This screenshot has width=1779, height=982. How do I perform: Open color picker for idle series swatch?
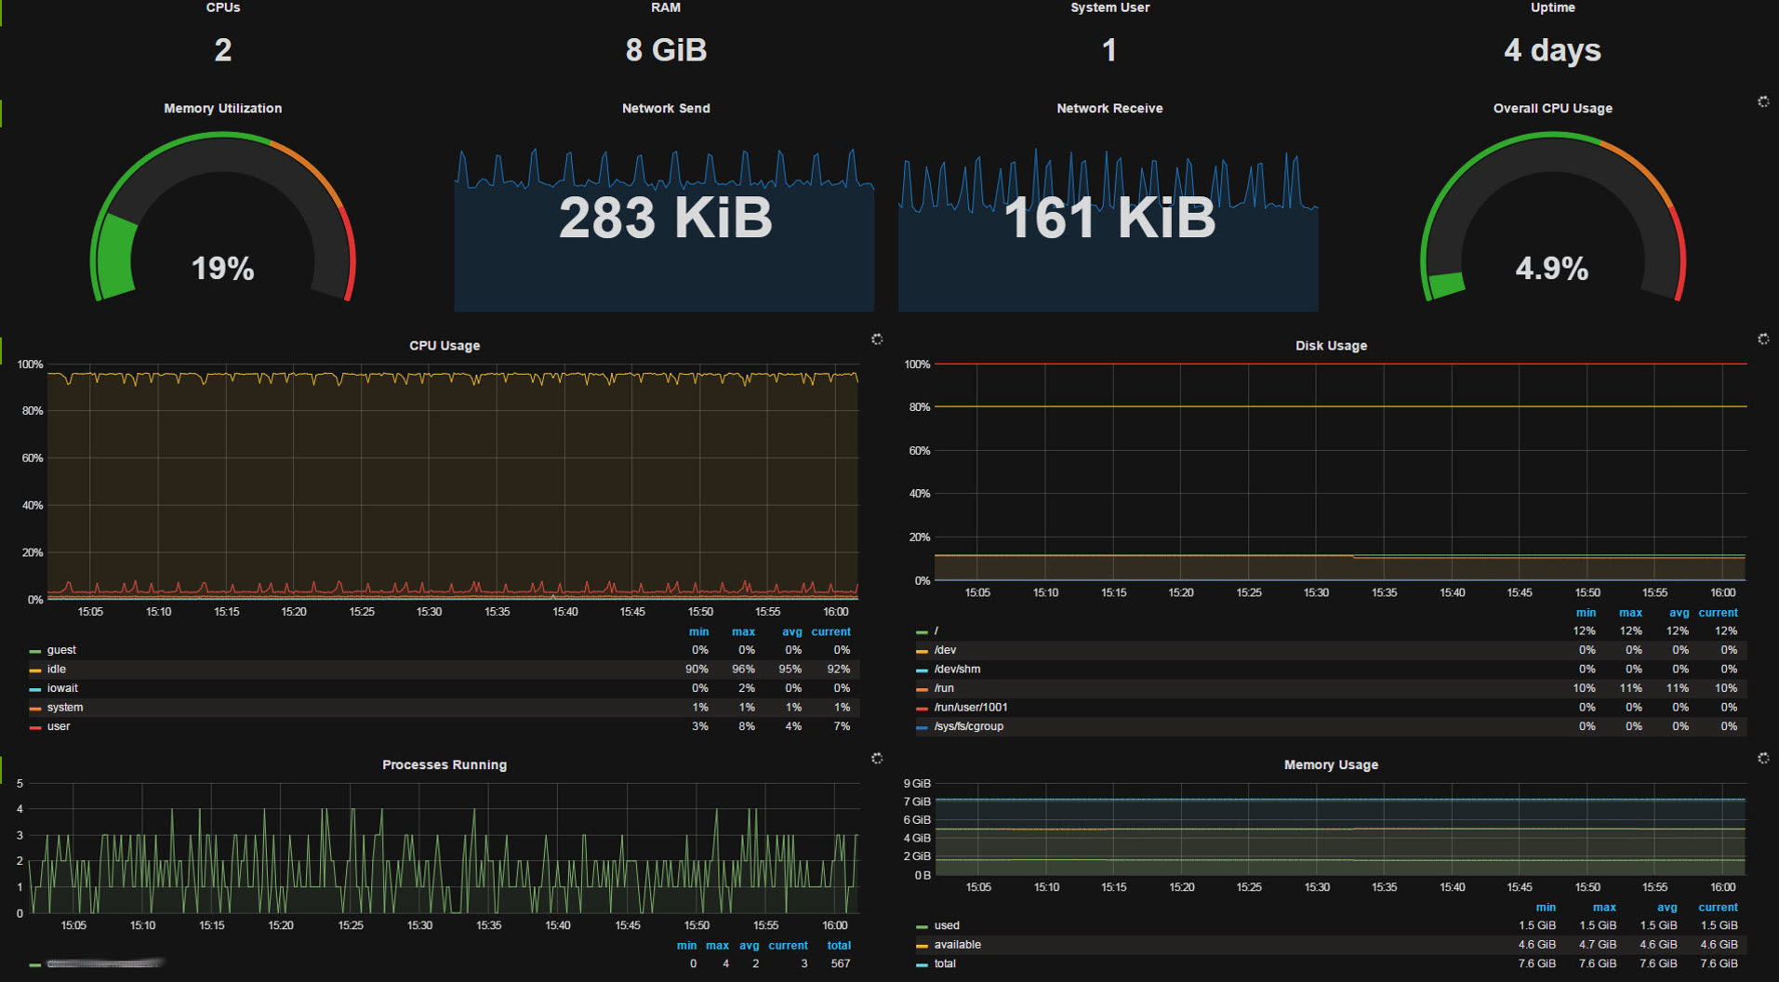[35, 670]
